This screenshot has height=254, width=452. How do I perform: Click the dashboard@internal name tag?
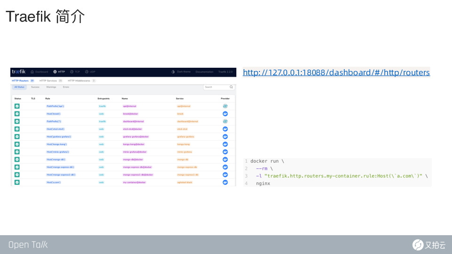pos(133,121)
